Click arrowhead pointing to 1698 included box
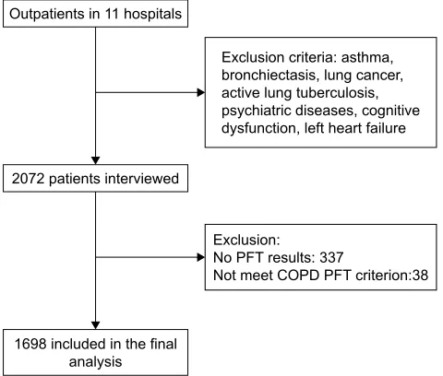Viewport: 443px width, 376px height. click(x=95, y=325)
